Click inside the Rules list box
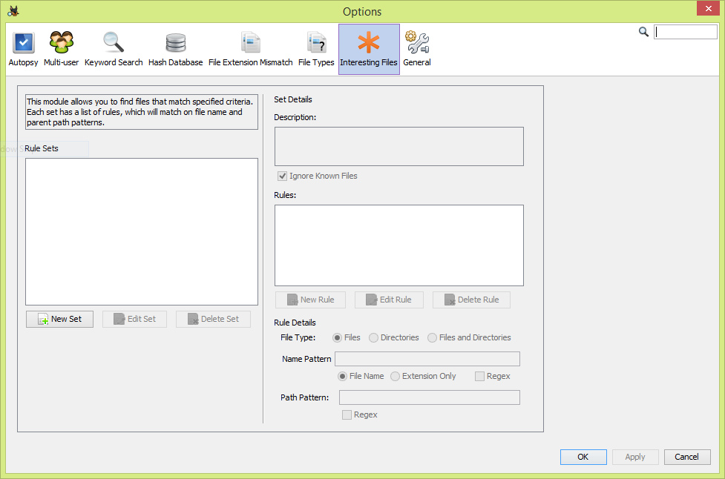Viewport: 725px width, 479px height. click(399, 245)
